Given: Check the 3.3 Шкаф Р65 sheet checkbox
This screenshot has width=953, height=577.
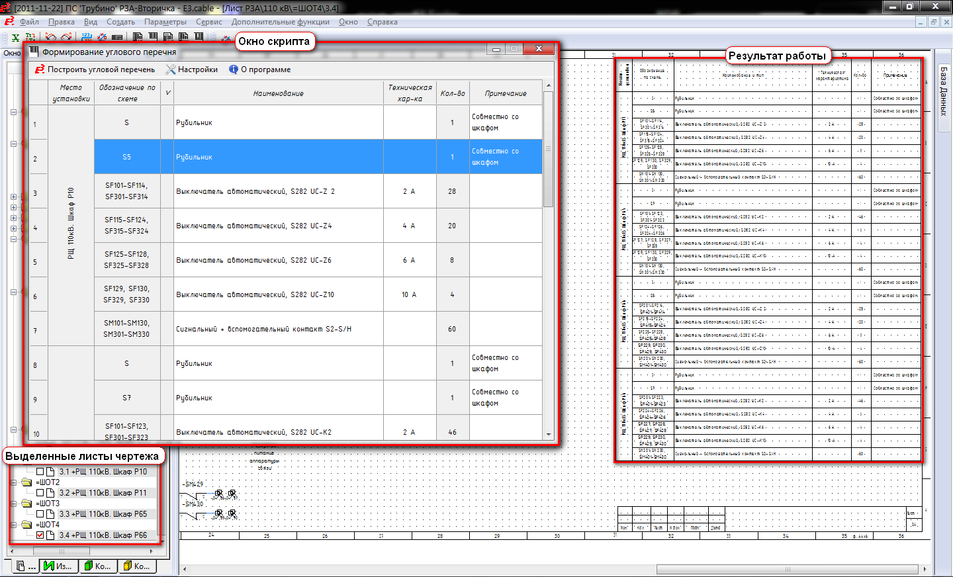Looking at the screenshot, I should pos(40,514).
